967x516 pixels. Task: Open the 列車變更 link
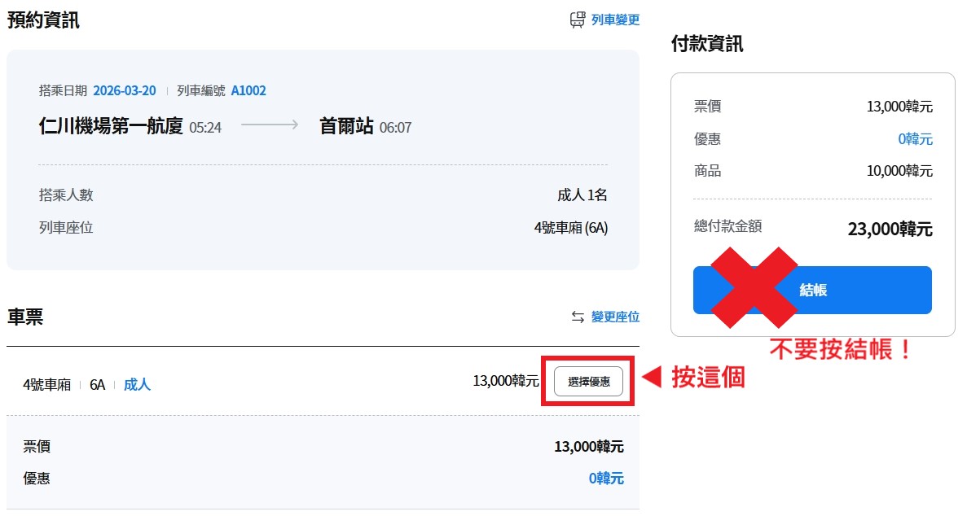tap(615, 20)
